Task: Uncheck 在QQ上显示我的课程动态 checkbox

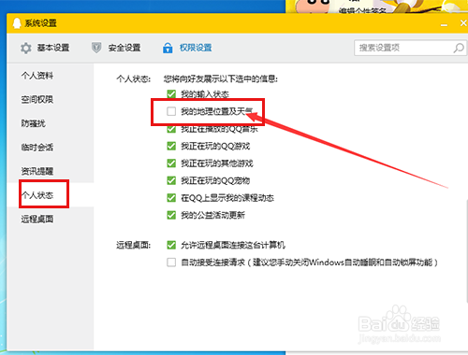Action: [x=171, y=198]
